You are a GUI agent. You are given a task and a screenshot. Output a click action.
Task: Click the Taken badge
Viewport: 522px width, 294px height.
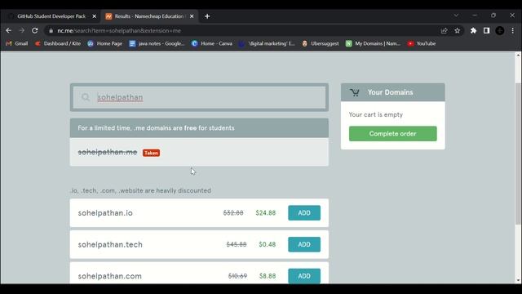(x=151, y=153)
